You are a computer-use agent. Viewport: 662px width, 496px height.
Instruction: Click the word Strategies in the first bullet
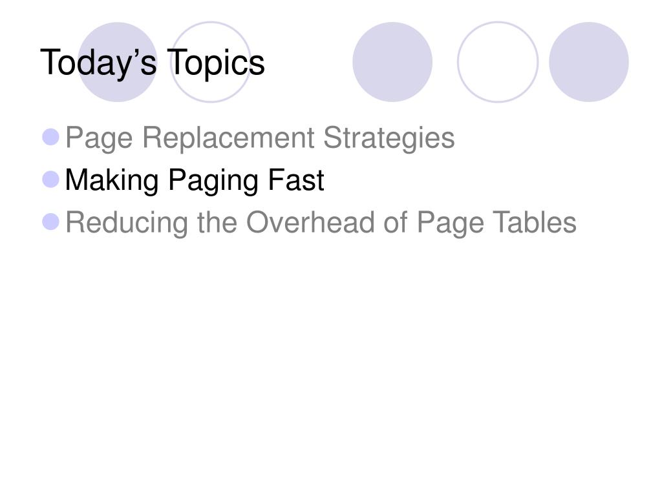click(x=389, y=138)
